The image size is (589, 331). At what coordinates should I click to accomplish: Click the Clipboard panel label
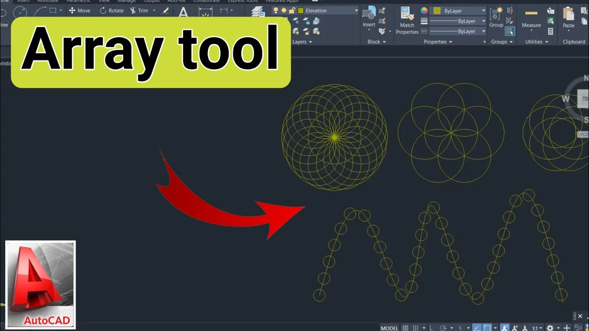(x=574, y=42)
